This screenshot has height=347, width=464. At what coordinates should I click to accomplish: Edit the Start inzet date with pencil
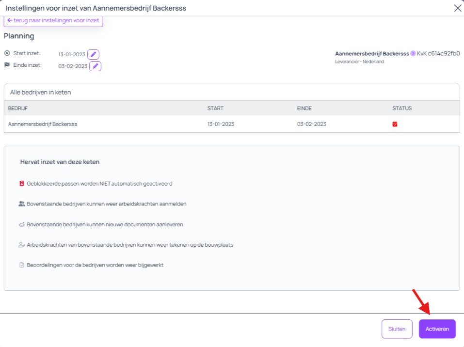[x=93, y=54]
